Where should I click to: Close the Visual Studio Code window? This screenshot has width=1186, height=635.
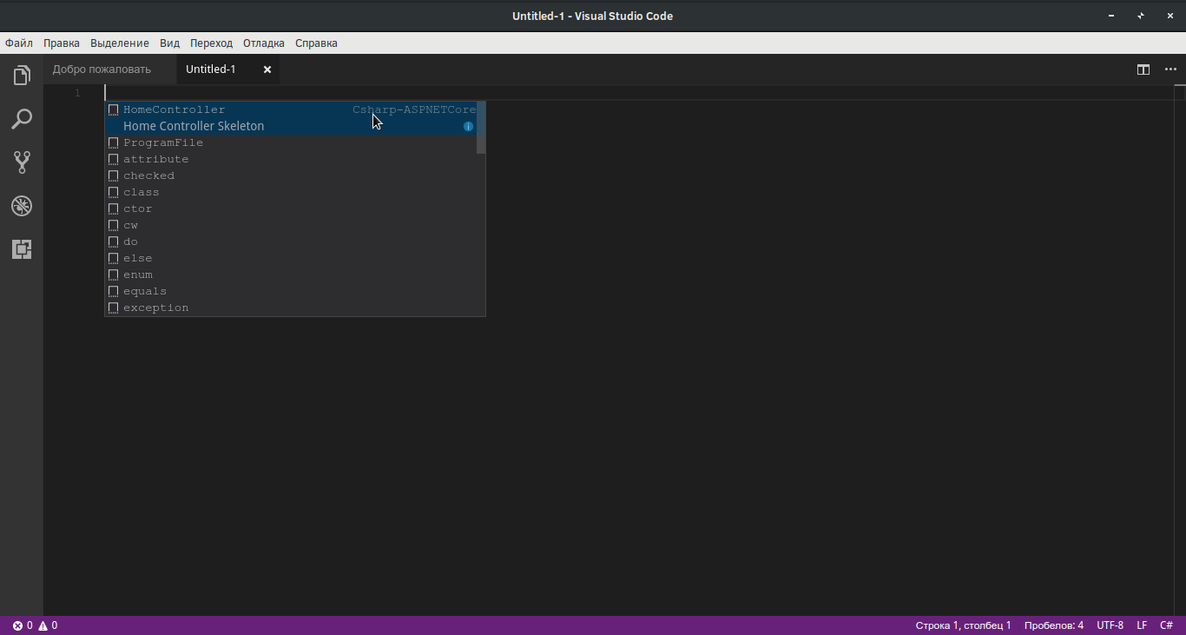pyautogui.click(x=1169, y=16)
